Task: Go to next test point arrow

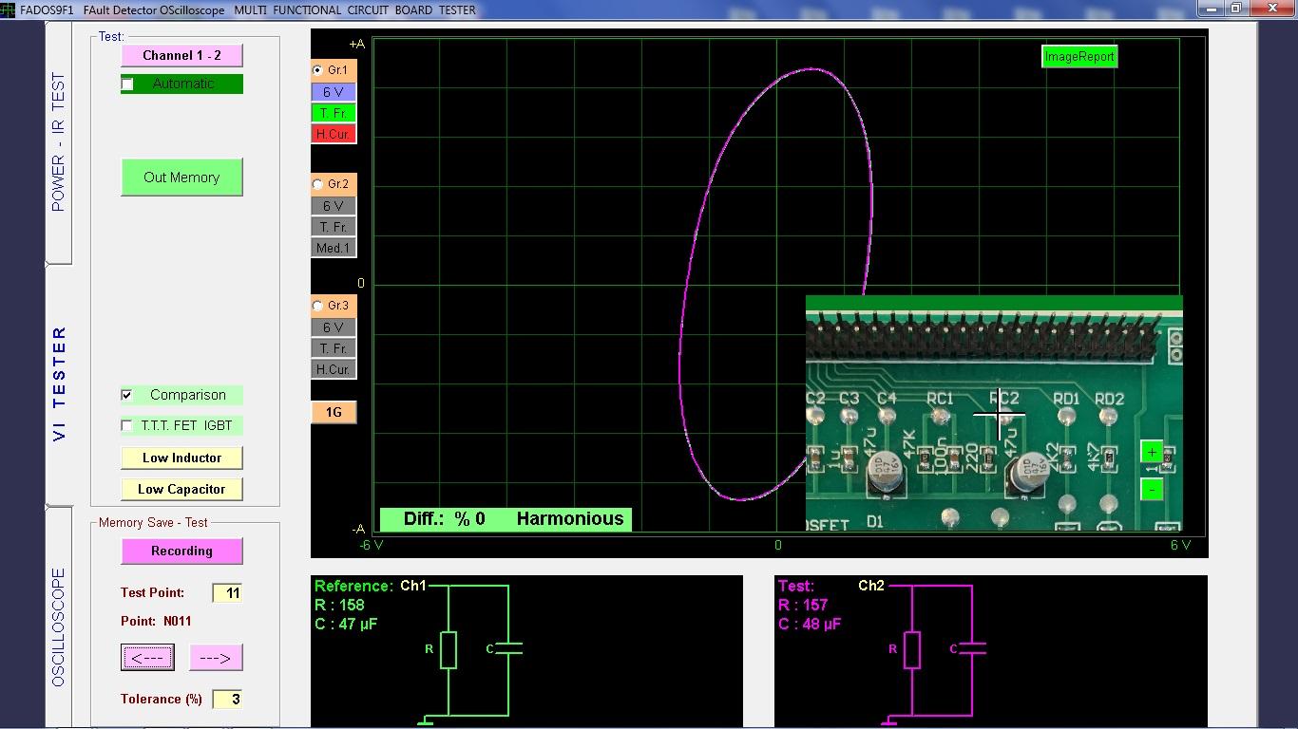Action: point(216,657)
